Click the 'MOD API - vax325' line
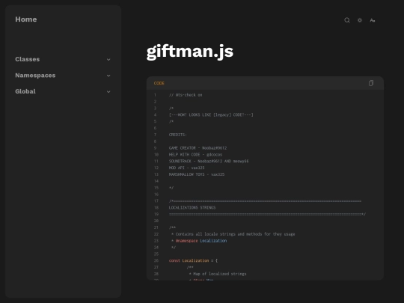The width and height of the screenshot is (404, 303). tap(186, 168)
